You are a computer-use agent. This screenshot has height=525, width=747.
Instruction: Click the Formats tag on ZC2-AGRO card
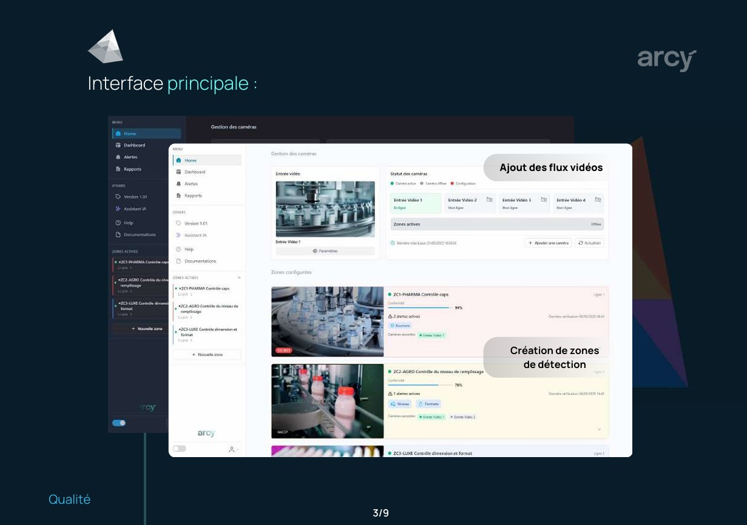429,404
